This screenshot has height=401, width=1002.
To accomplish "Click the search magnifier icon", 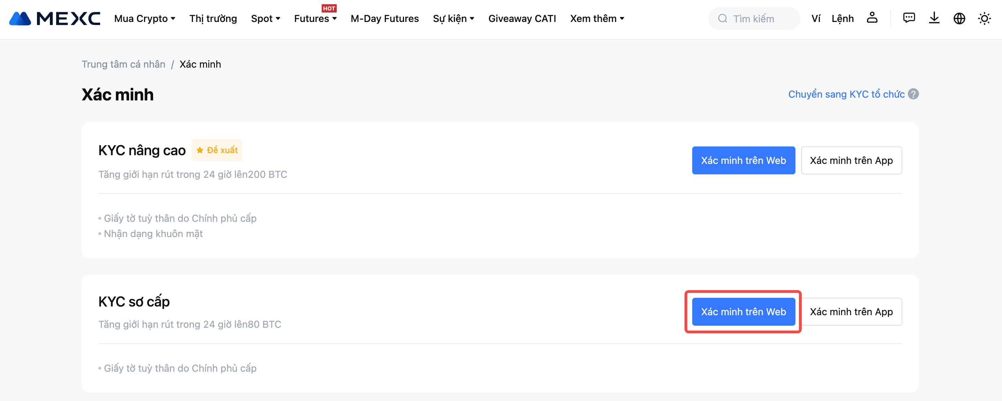I will tap(723, 18).
